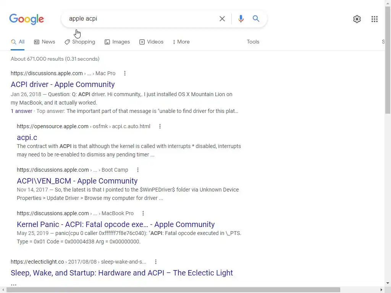The width and height of the screenshot is (391, 293).
Task: Open 'Kernel Panic - ACPI: Fatal opcode' result
Action: [116, 224]
